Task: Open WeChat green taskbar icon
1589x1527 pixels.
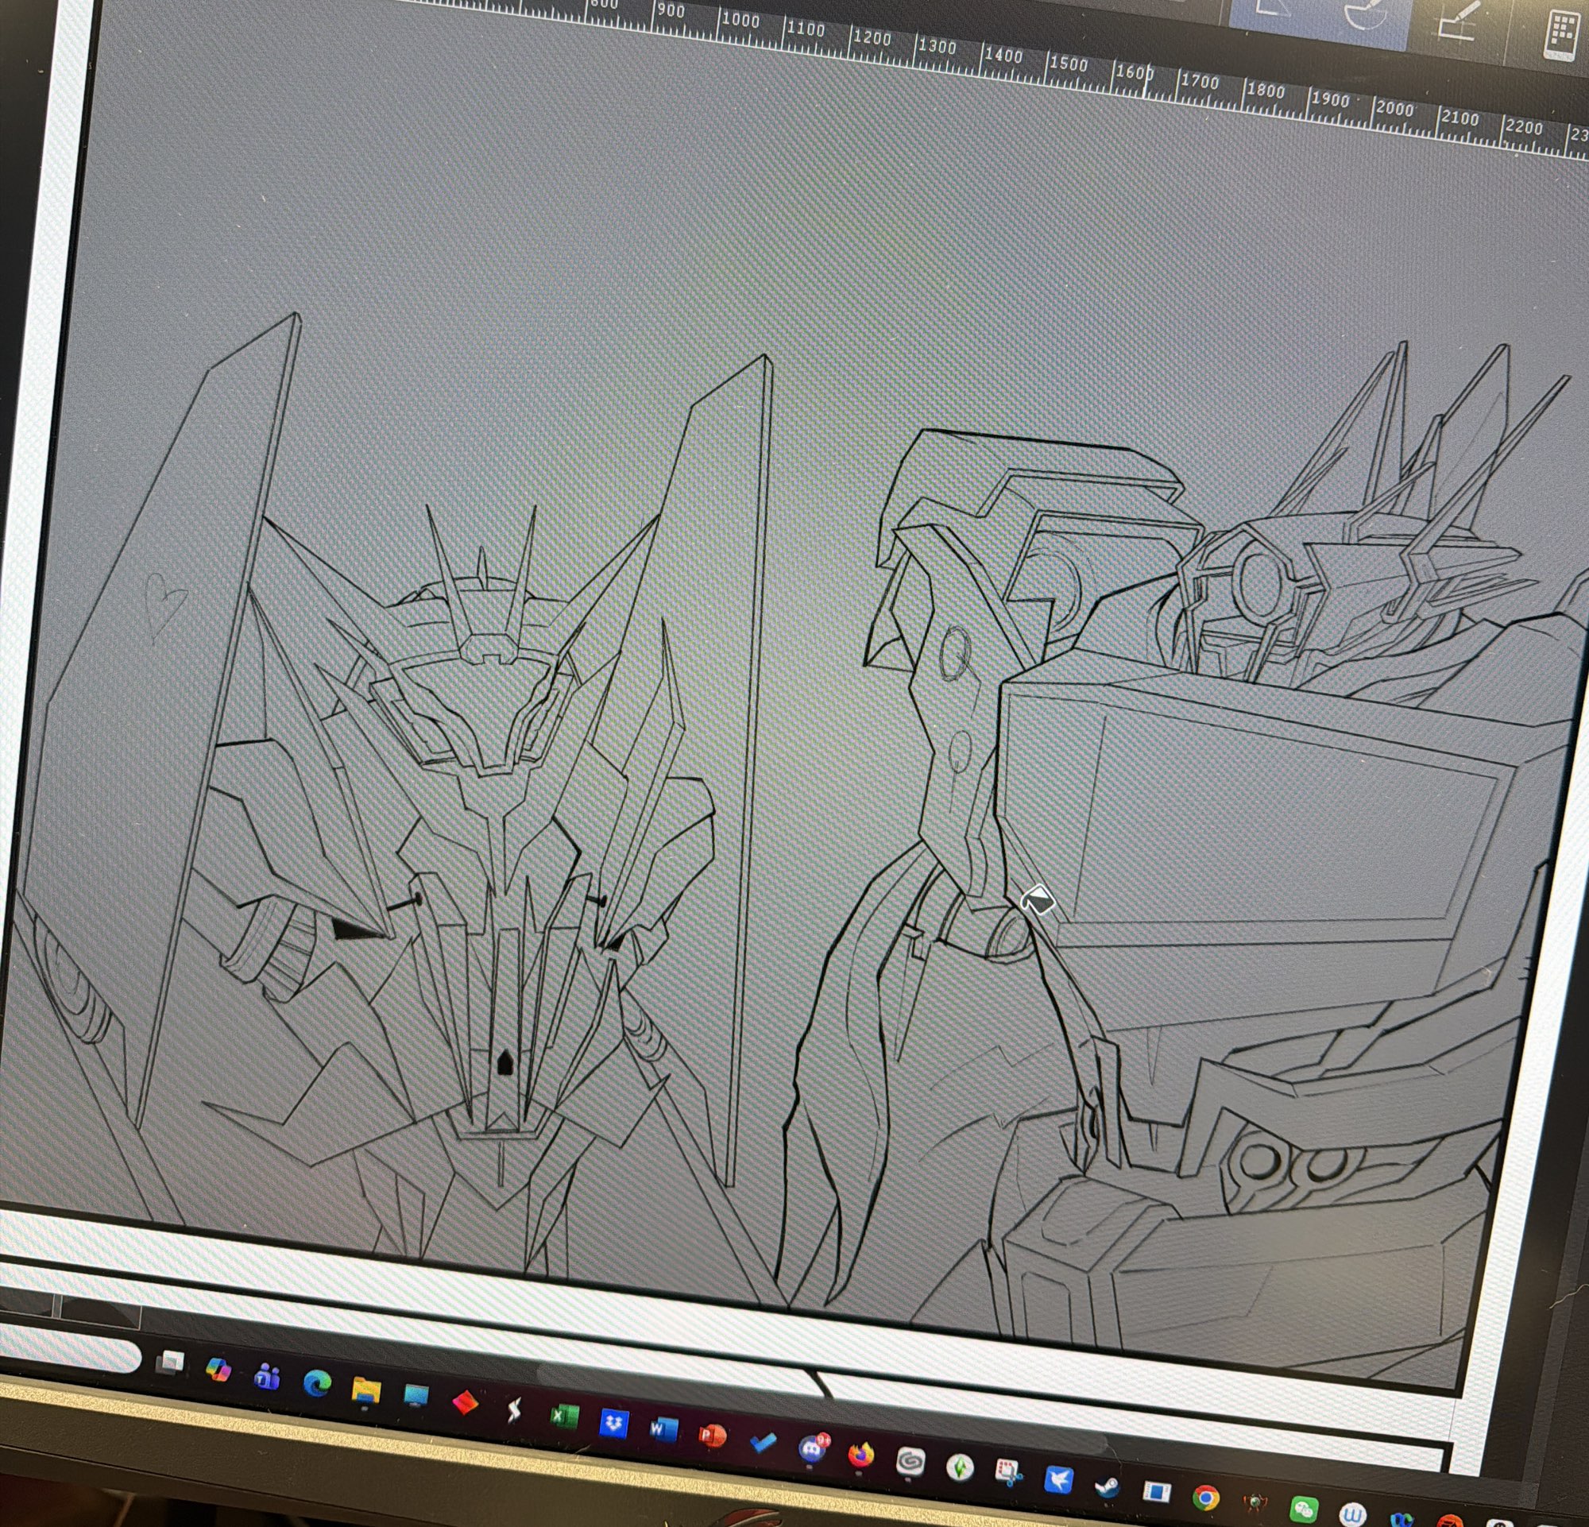Action: [1303, 1509]
